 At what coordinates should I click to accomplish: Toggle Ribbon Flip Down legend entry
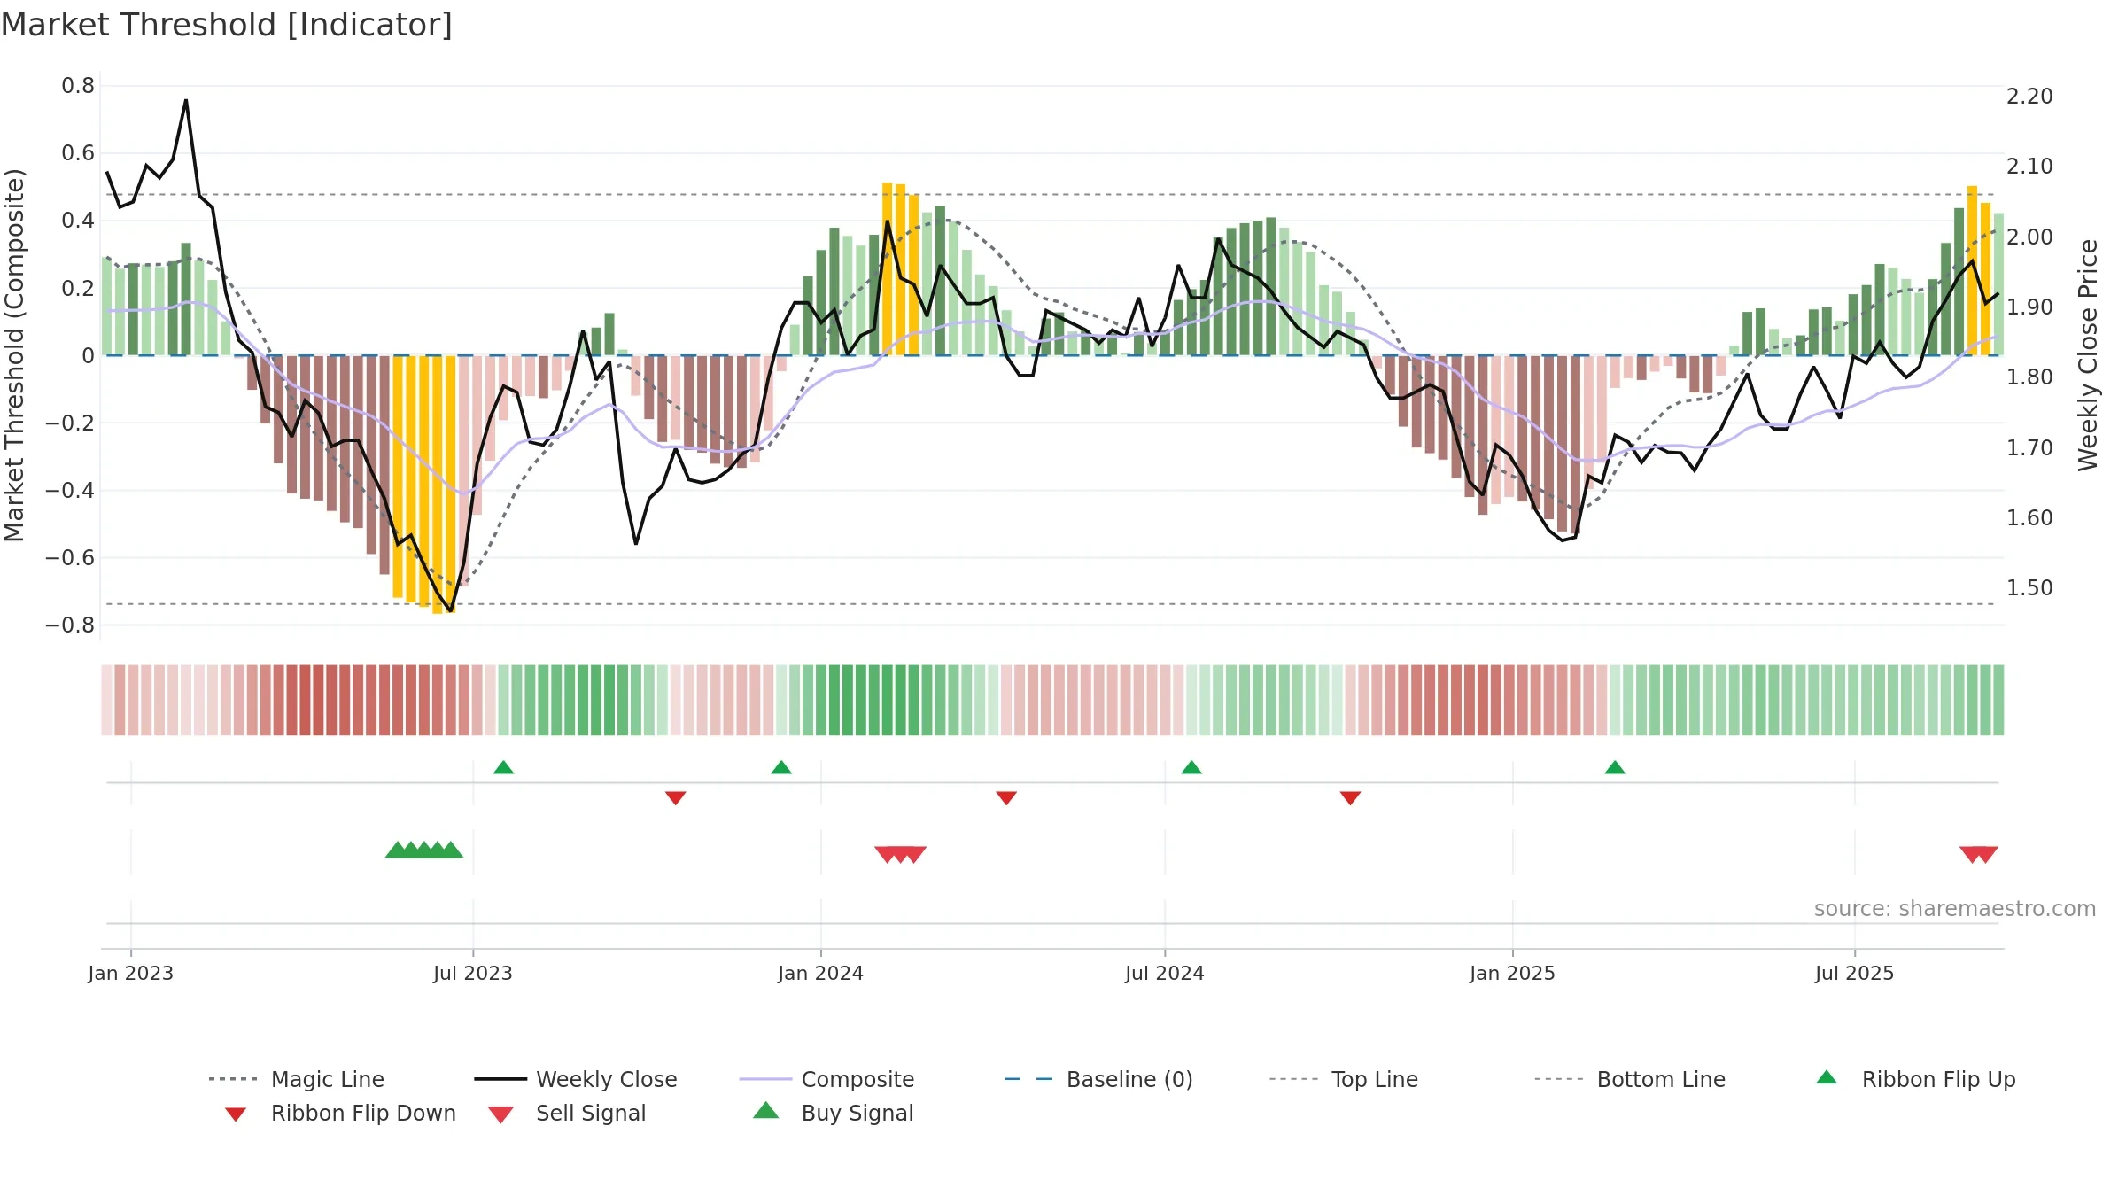pos(340,1114)
